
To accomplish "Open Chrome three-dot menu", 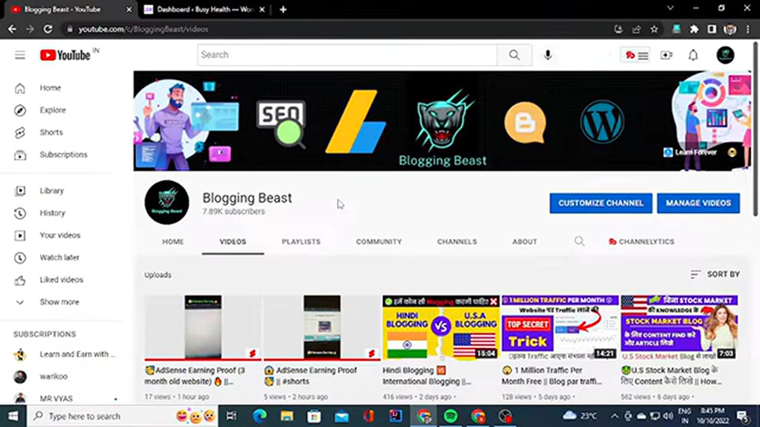I will [748, 29].
